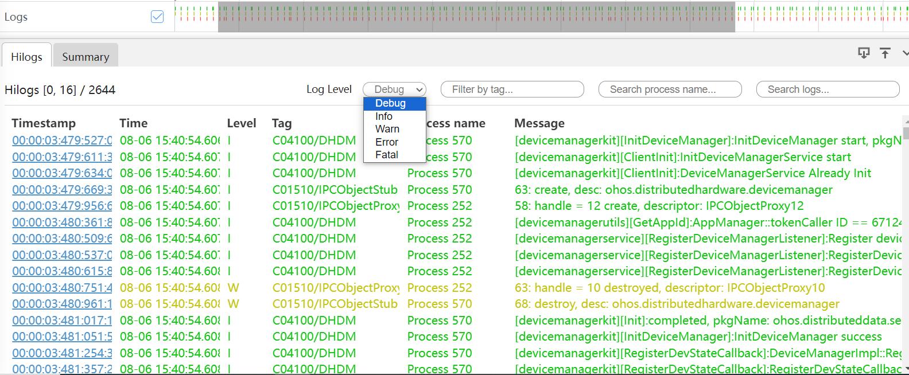Click the gray selected range in Logs timeline
Screen dimensions: 909x375
[476, 17]
